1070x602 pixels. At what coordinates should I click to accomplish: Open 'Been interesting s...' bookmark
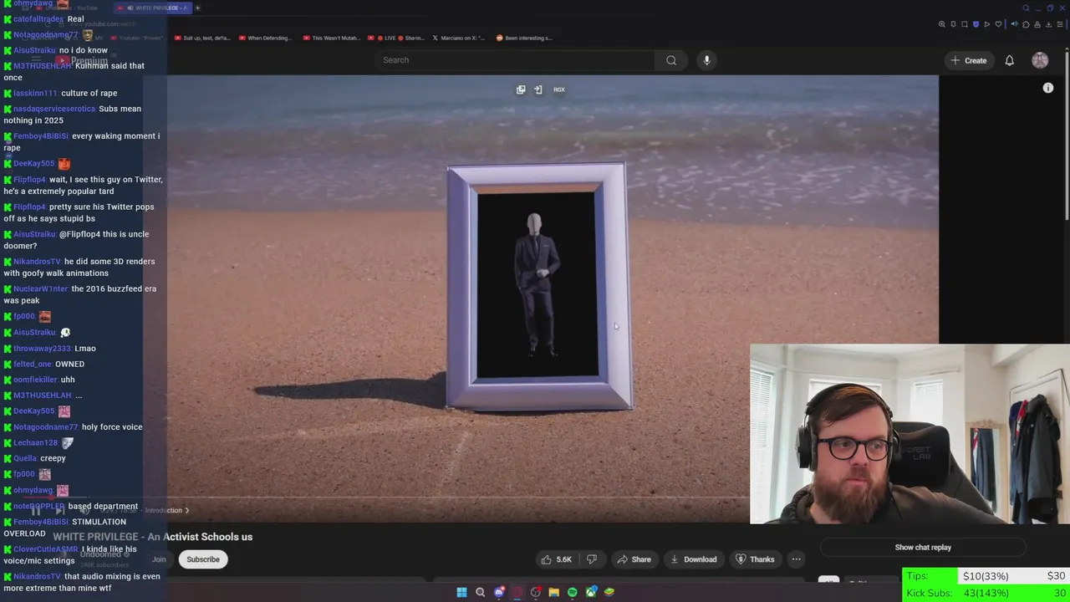524,38
